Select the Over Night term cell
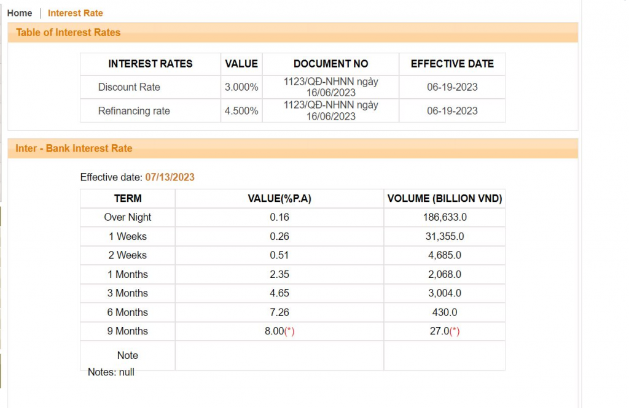Screen dimensions: 629x408 (128, 217)
